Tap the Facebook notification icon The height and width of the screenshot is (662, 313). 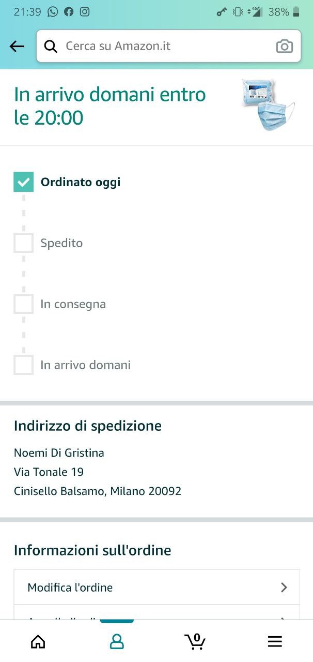(x=69, y=12)
